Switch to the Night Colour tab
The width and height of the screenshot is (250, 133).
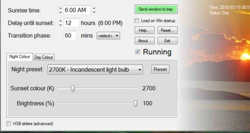[x=20, y=57]
